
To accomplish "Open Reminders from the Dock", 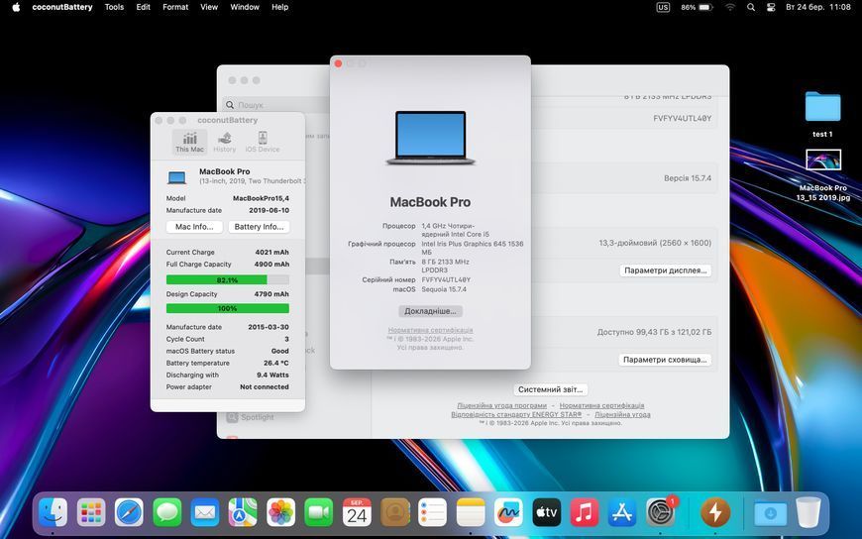I will tap(433, 512).
